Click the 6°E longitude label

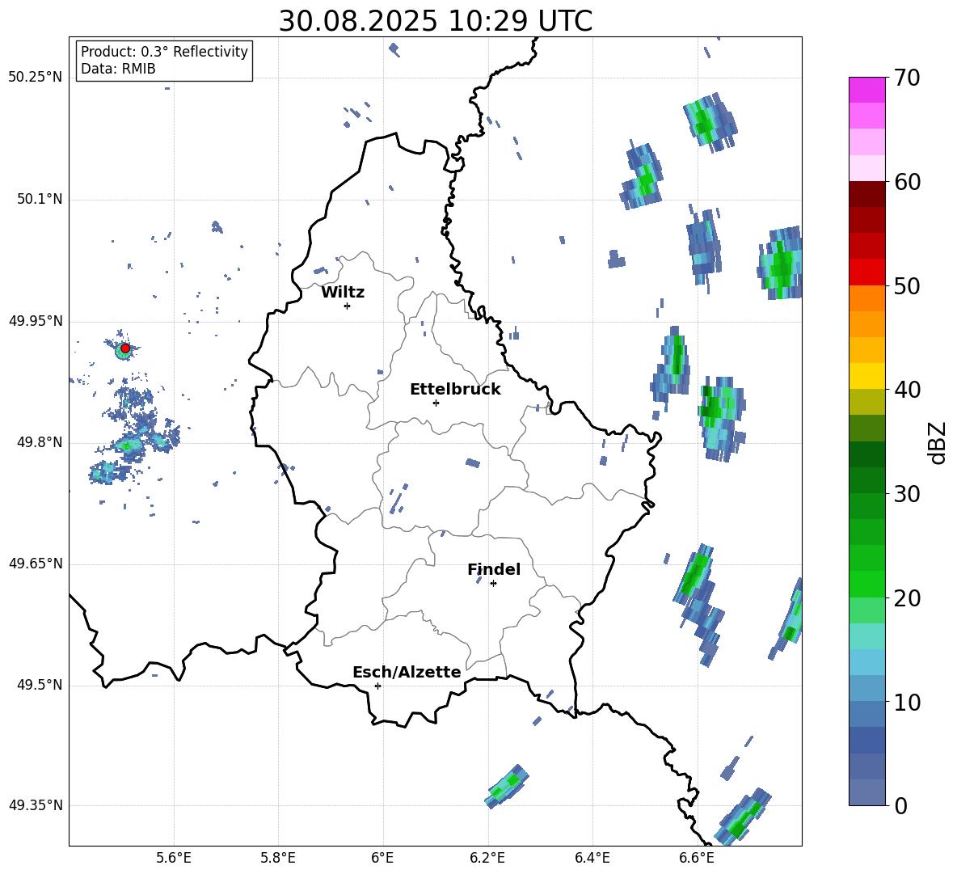[382, 858]
